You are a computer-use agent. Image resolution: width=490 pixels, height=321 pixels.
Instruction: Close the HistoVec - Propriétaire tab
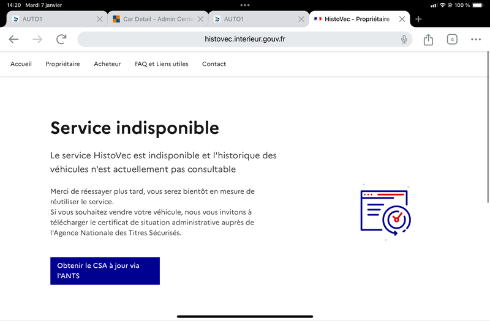coord(402,19)
